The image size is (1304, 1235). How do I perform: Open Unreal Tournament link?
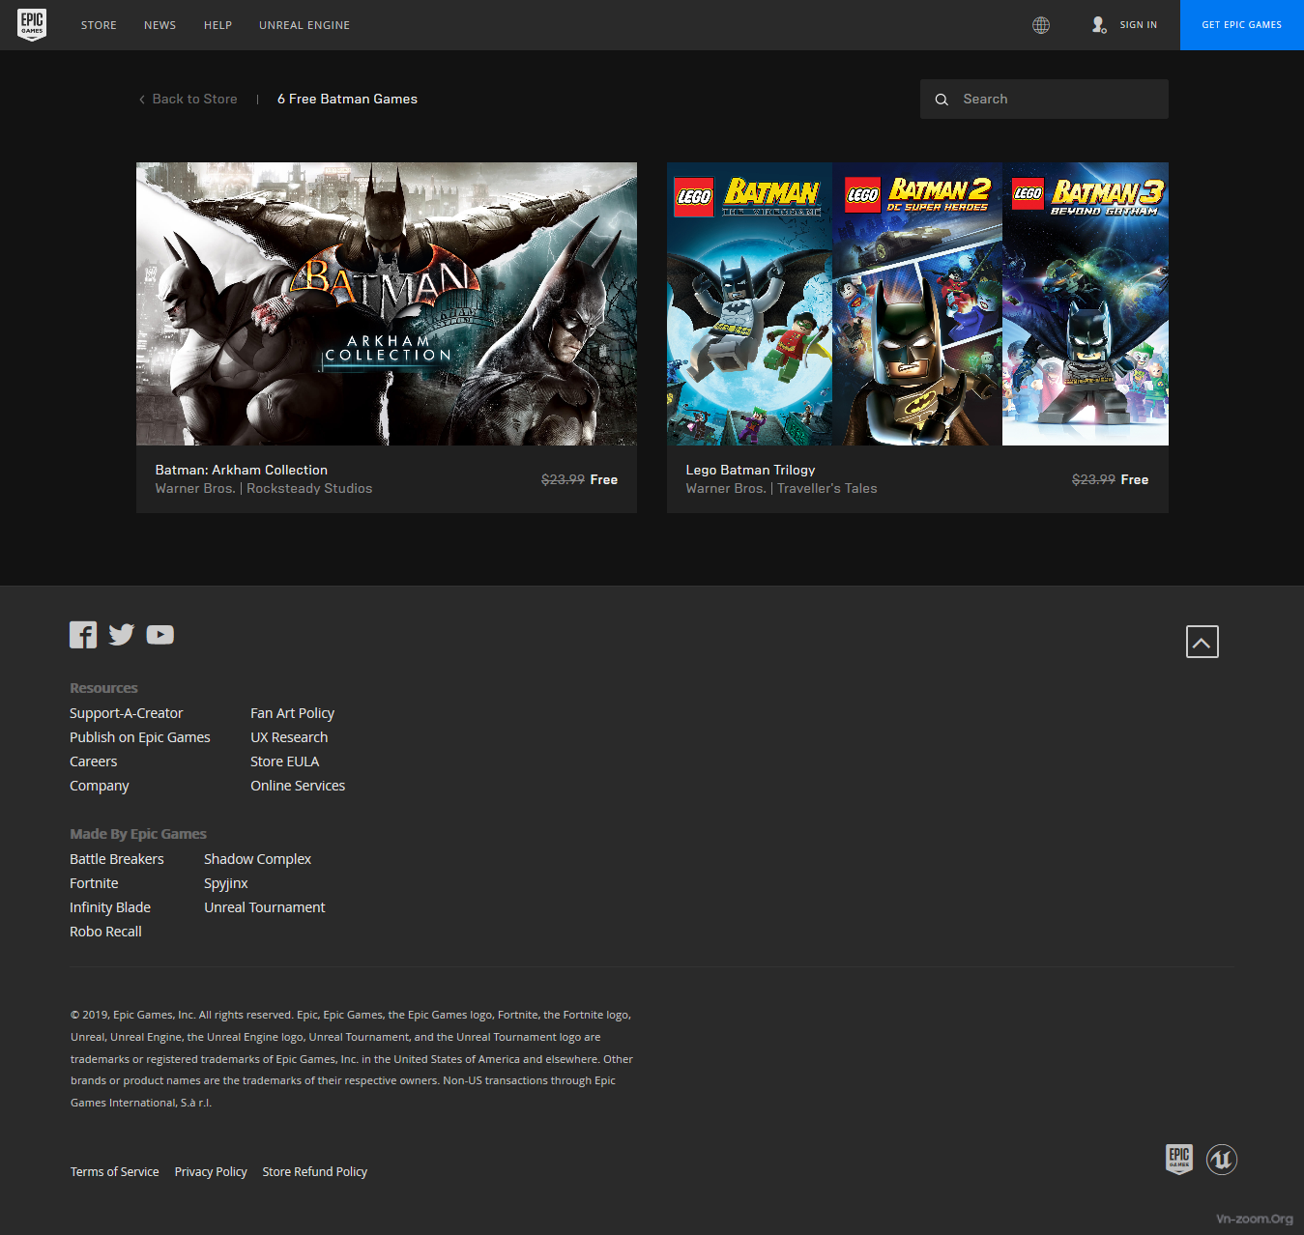[265, 907]
